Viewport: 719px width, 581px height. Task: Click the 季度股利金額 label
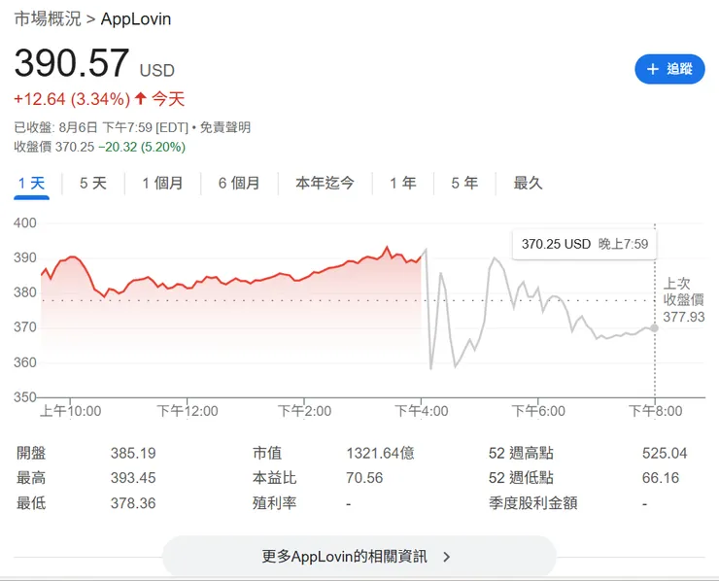(x=532, y=503)
